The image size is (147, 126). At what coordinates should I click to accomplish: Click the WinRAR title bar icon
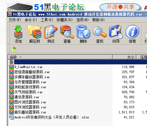tap(10, 14)
